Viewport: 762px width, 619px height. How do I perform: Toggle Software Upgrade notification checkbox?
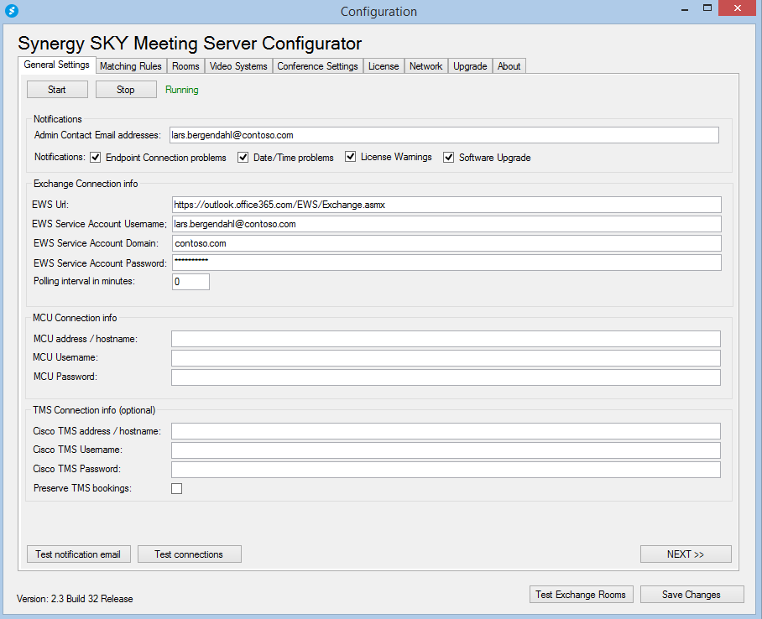point(449,157)
